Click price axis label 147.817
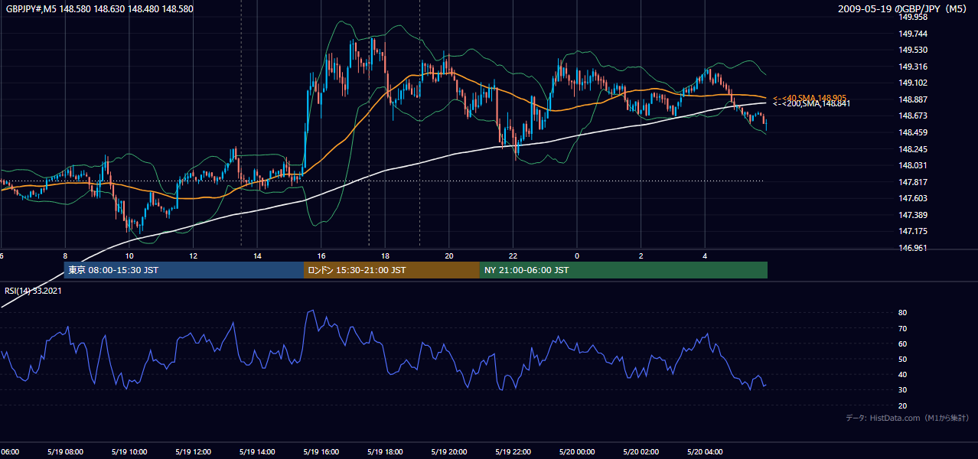This screenshot has width=978, height=459. pyautogui.click(x=913, y=182)
